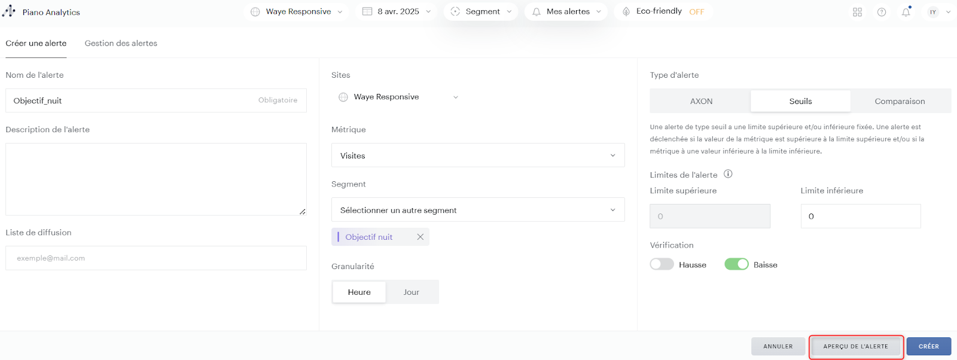Click the bell icon beside Mes alertes

[x=537, y=12]
